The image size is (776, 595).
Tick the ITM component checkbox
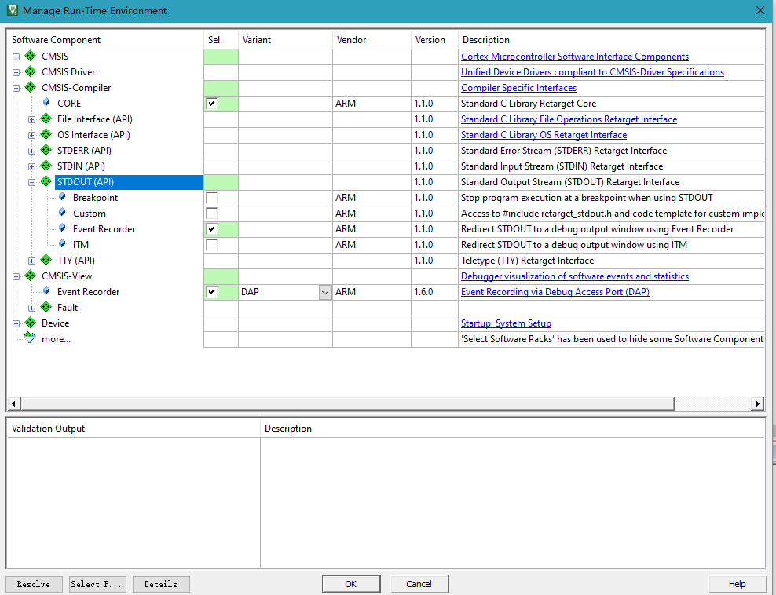click(211, 245)
